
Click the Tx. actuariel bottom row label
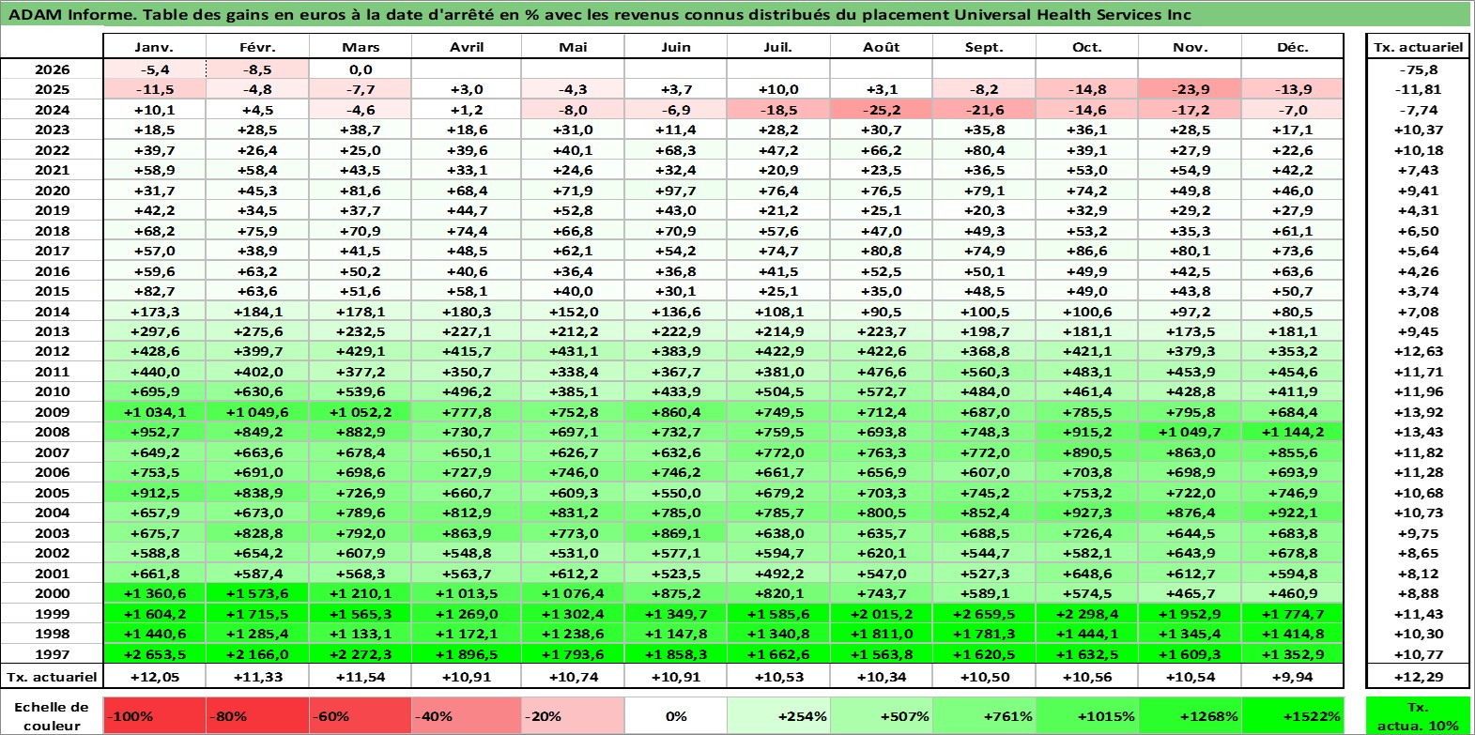52,677
